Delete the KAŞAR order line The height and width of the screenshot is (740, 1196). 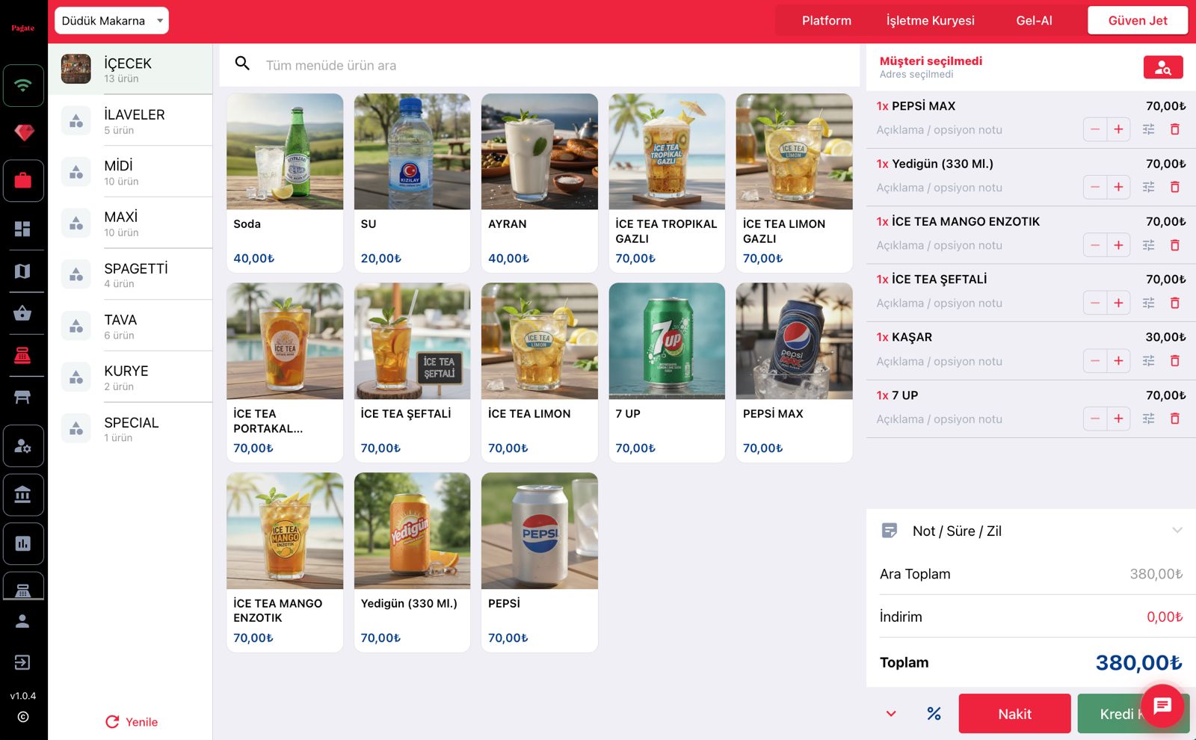coord(1175,361)
